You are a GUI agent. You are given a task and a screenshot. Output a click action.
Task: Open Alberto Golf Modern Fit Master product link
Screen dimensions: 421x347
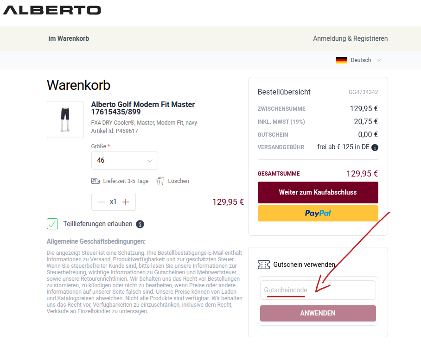click(143, 108)
